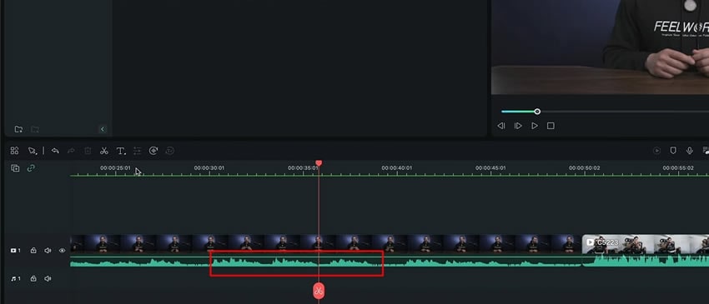Image resolution: width=709 pixels, height=304 pixels.
Task: Click ruler timestamp 00:00:40:01
Action: point(396,168)
